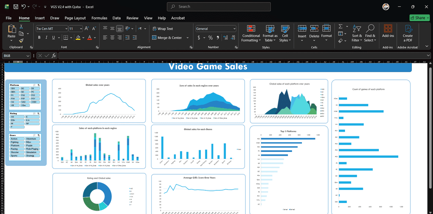Click the Increase Font Size icon

click(x=87, y=29)
